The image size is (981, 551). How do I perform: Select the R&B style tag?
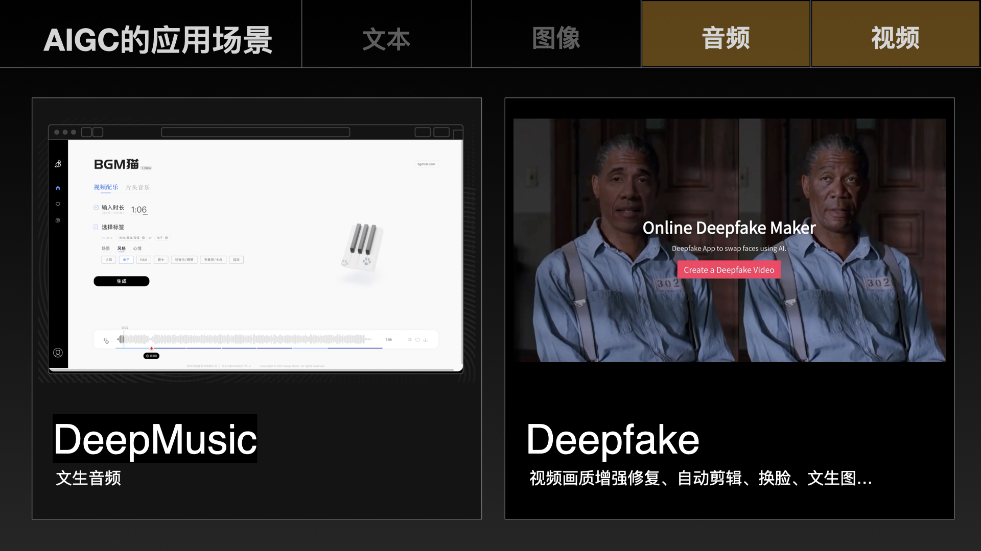pos(144,260)
